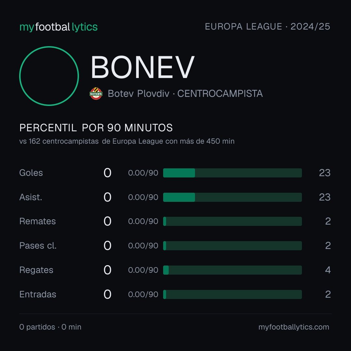Click the BONEV player name heading

click(142, 67)
